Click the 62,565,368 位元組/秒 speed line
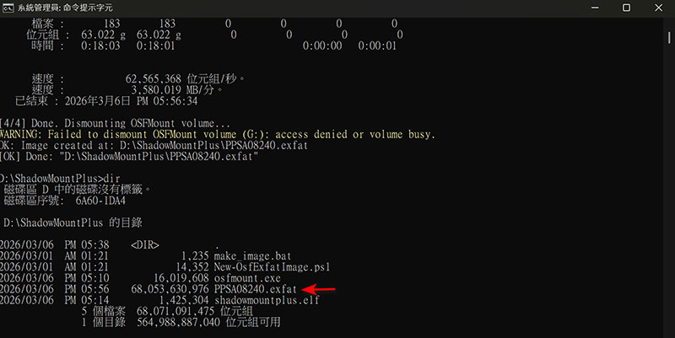Screen dimensions: 675x338 click(136, 78)
